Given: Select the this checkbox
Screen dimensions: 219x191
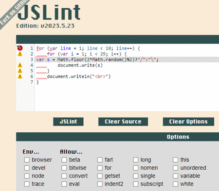Looking at the screenshot, I should [175, 160].
